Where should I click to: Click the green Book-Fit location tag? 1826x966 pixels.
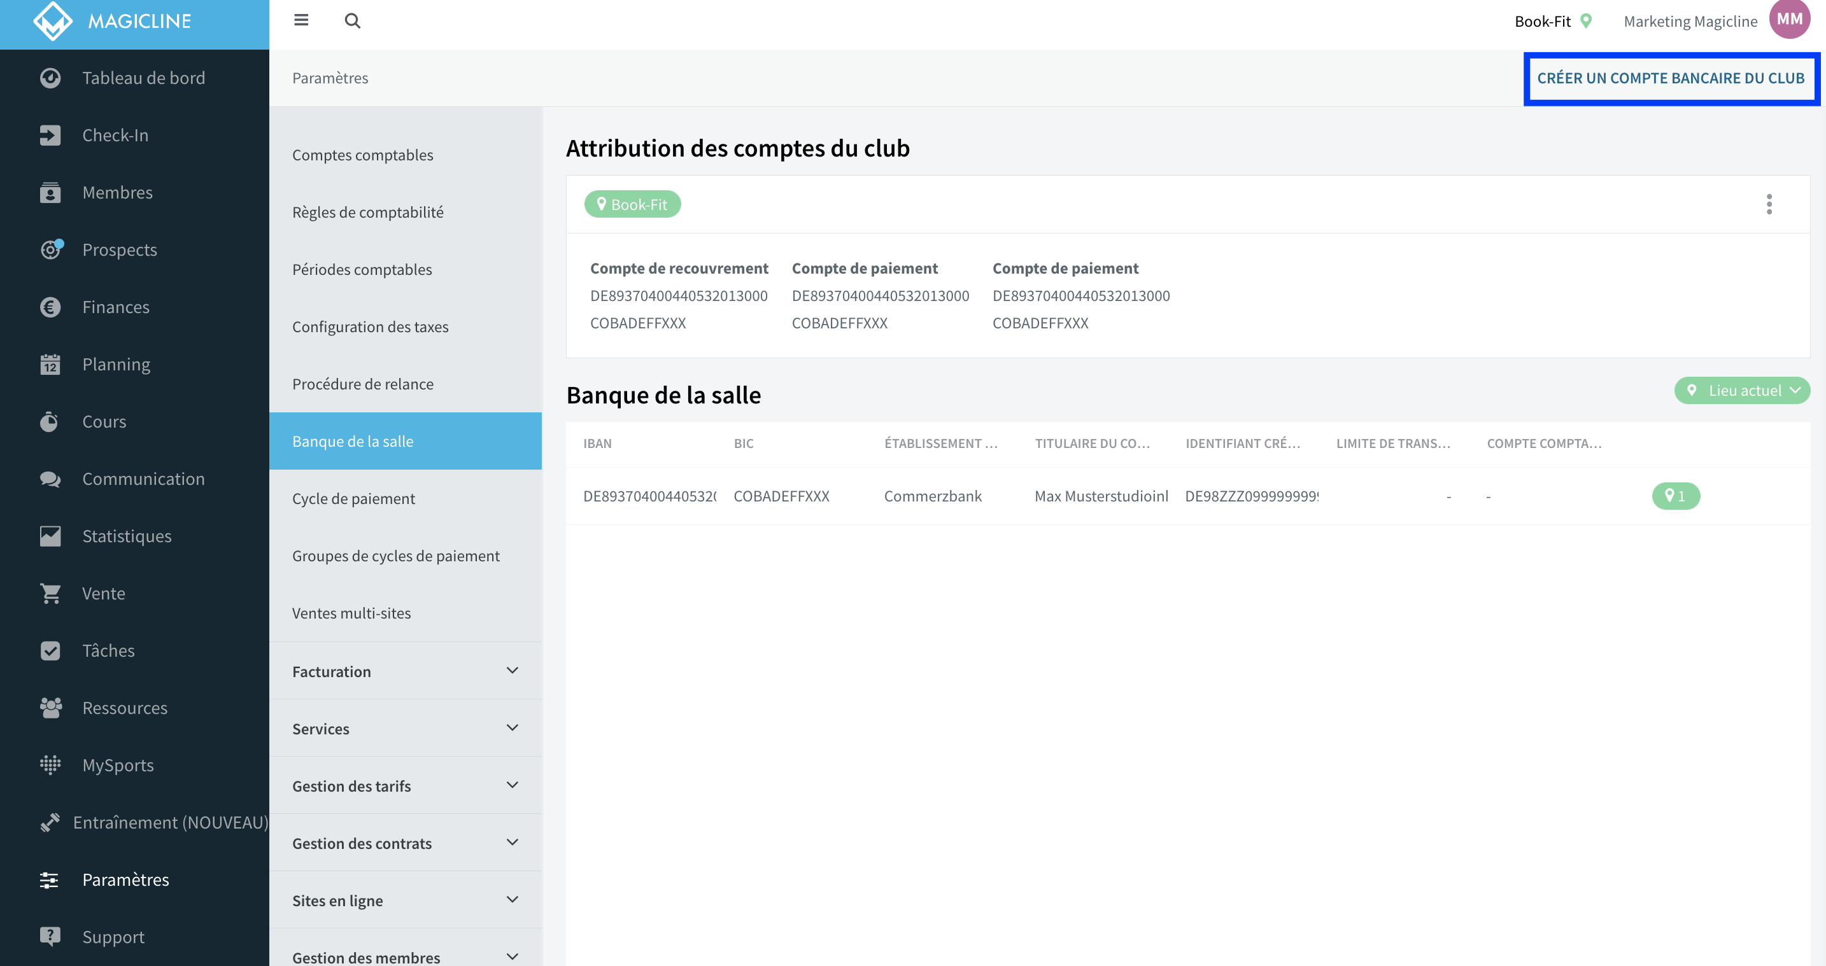[x=632, y=204]
